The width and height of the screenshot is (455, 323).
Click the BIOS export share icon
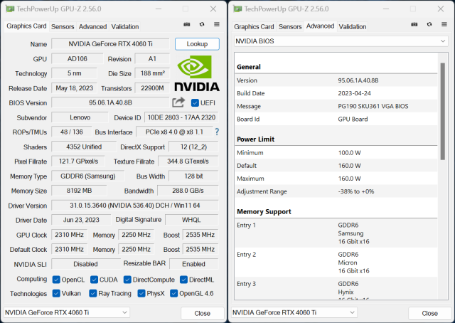coord(178,102)
